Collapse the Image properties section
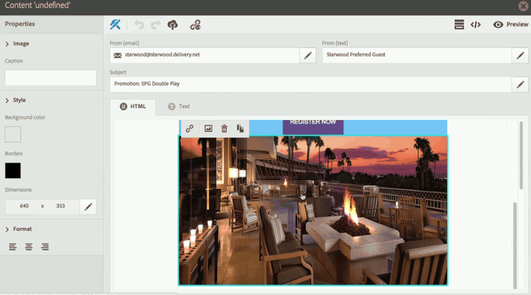Screen dimensions: 531x295 point(7,44)
